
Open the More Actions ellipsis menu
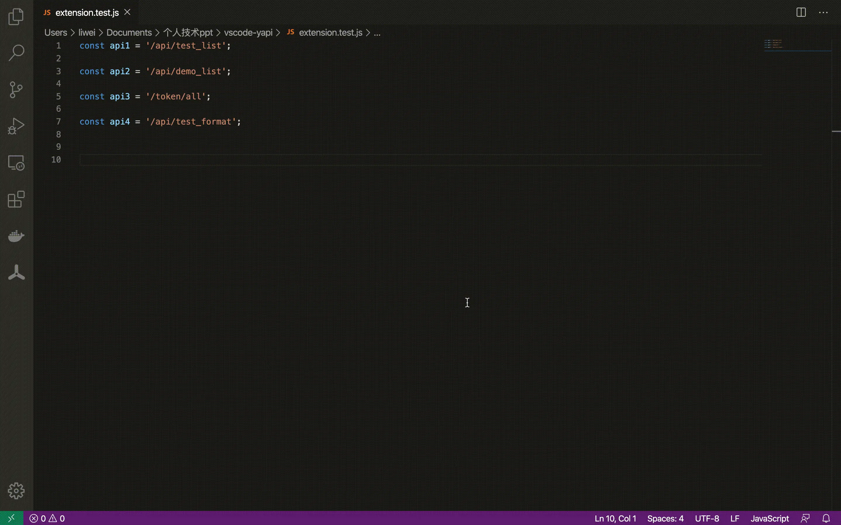(823, 13)
